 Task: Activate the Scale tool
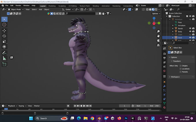tap(4, 41)
